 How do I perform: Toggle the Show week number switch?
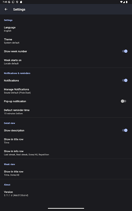point(125,51)
